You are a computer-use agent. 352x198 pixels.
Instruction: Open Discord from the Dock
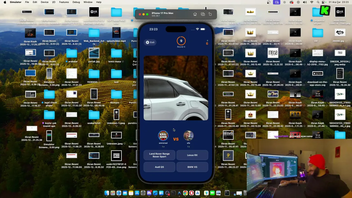(x=149, y=193)
